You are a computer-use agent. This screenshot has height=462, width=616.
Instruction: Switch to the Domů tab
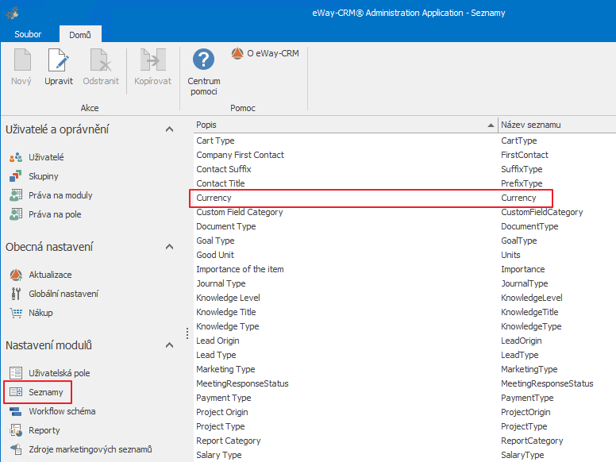point(80,35)
